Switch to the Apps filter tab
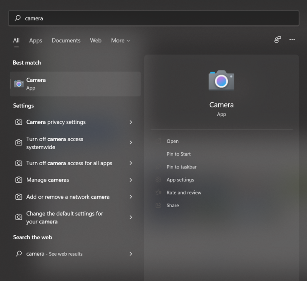 point(36,40)
